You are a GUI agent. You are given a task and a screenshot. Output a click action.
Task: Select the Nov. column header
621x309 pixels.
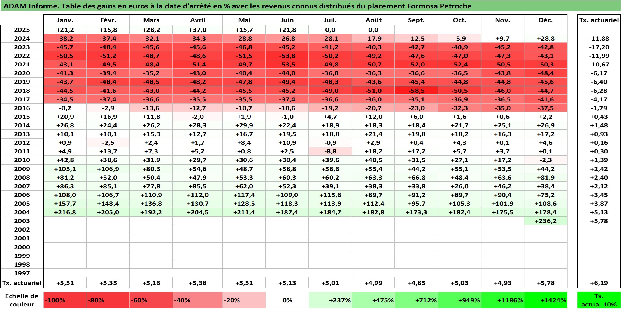click(x=503, y=20)
